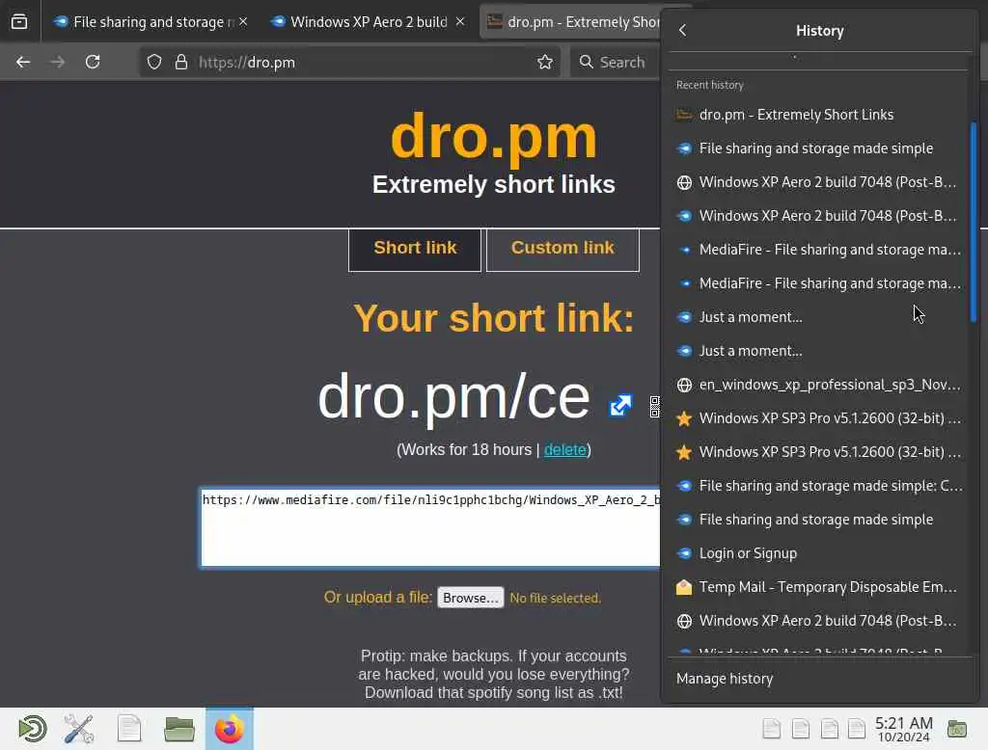Click the delete link for the short link
Screen dimensions: 988x750
click(x=564, y=449)
